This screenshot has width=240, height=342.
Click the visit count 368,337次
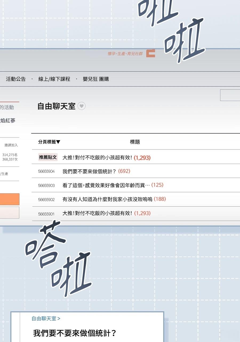[x=10, y=159]
